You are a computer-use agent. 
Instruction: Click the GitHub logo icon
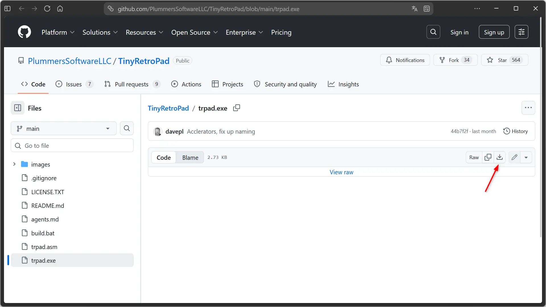24,32
